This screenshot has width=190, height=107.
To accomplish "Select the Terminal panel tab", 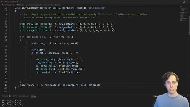I will pyautogui.click(x=33, y=96).
